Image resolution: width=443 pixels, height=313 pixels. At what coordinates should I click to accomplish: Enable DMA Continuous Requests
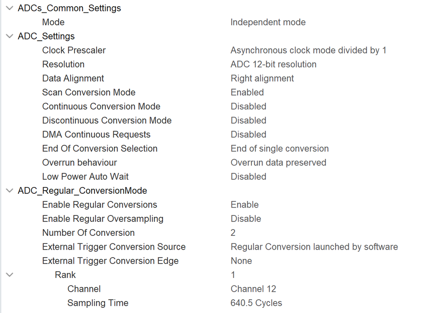[x=248, y=134]
